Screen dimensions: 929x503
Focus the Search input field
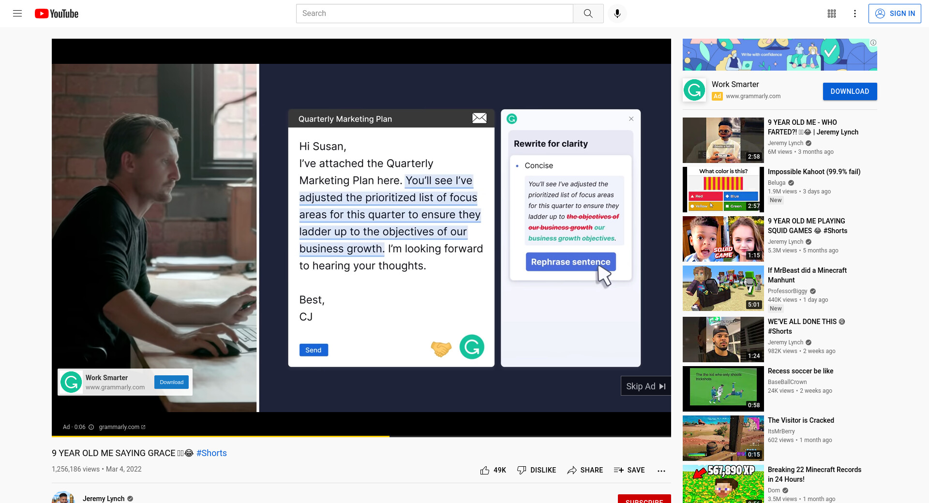[x=435, y=14]
